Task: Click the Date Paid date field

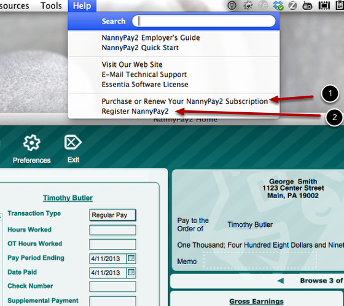Action: [x=108, y=273]
